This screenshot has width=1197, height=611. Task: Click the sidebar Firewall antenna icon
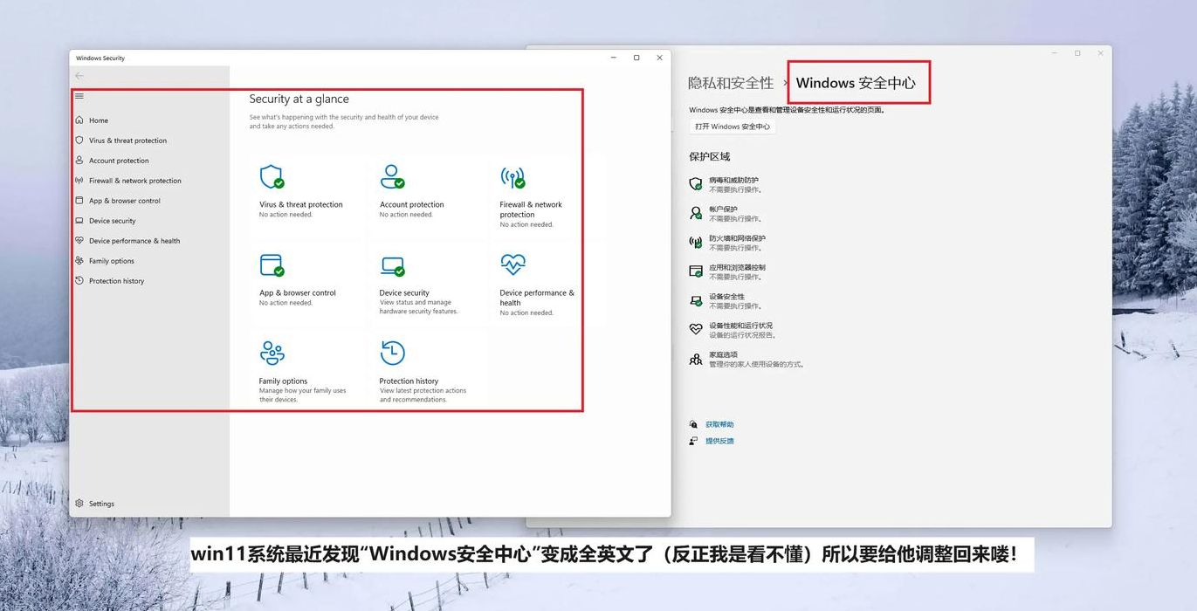(x=79, y=181)
